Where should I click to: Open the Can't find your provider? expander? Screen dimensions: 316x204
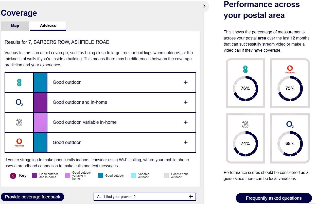[x=145, y=197]
